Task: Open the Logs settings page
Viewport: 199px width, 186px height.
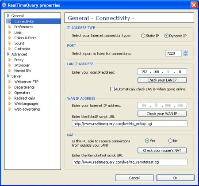Action: (18, 32)
